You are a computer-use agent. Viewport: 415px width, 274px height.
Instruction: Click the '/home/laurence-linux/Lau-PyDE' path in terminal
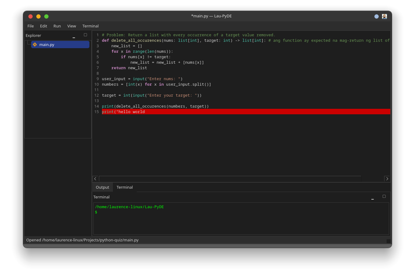coord(129,207)
